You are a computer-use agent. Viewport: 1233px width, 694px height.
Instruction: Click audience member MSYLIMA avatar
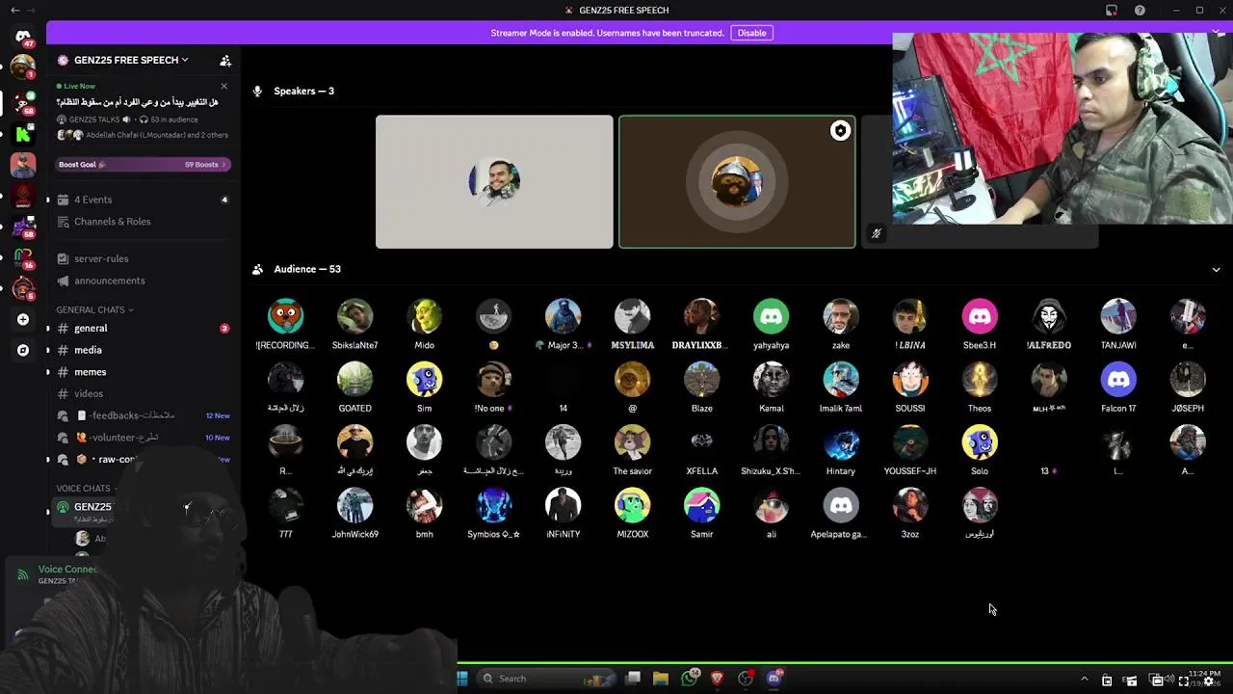tap(633, 316)
